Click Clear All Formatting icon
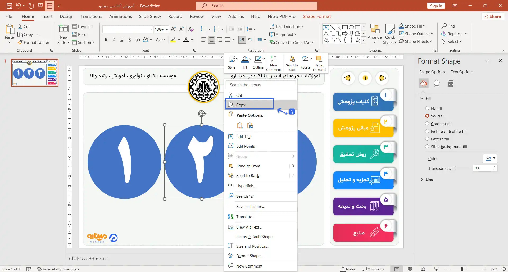The height and width of the screenshot is (272, 508). (191, 29)
